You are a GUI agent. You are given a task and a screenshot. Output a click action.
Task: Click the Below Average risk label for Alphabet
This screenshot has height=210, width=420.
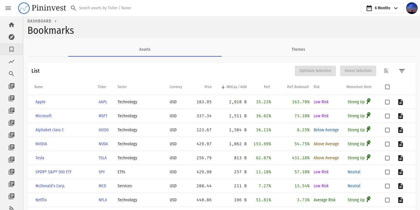pyautogui.click(x=326, y=130)
